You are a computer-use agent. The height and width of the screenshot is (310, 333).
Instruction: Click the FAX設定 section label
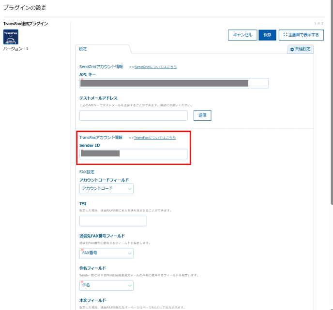(87, 172)
